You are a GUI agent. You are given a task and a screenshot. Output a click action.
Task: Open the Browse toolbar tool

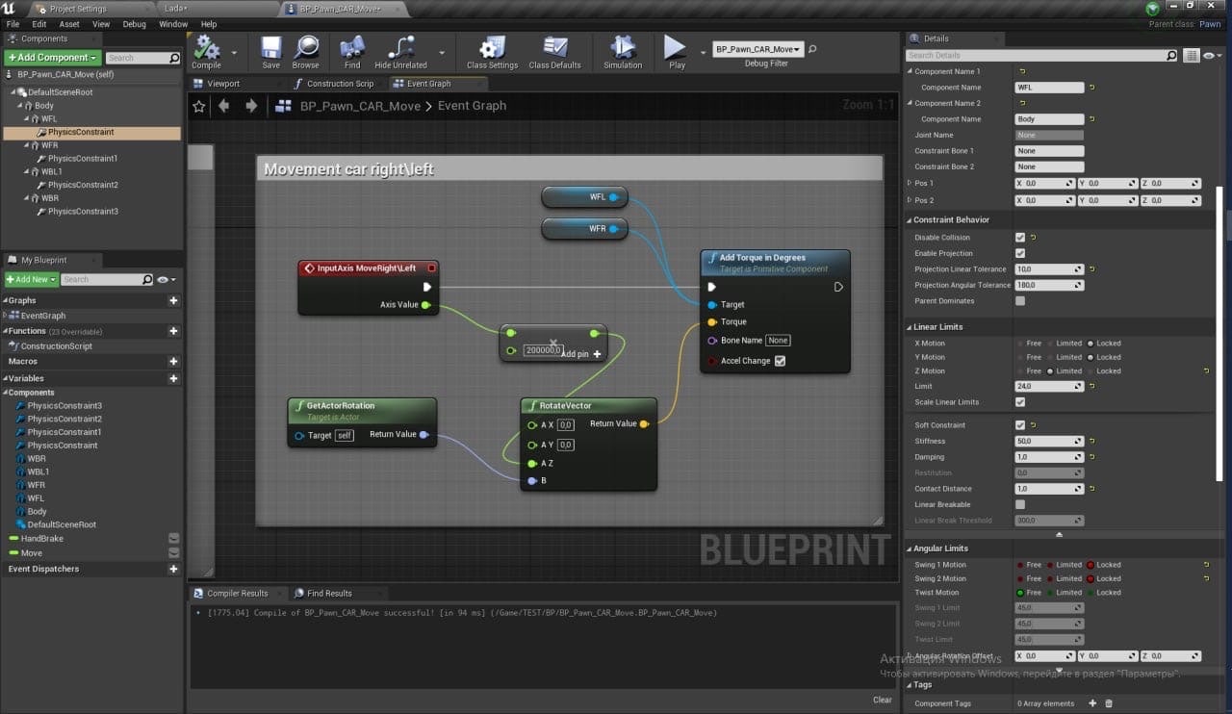pos(306,52)
